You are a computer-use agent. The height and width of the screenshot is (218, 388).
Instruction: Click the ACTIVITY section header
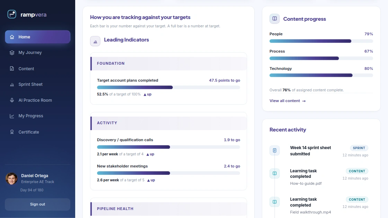pyautogui.click(x=168, y=123)
